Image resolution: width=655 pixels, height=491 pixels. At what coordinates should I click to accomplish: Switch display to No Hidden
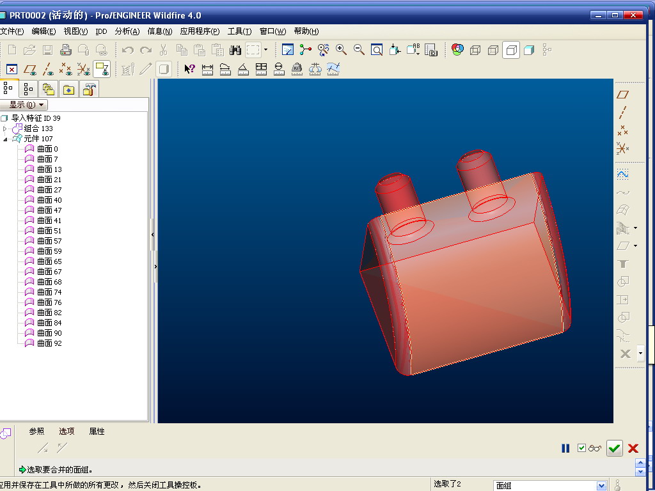511,50
